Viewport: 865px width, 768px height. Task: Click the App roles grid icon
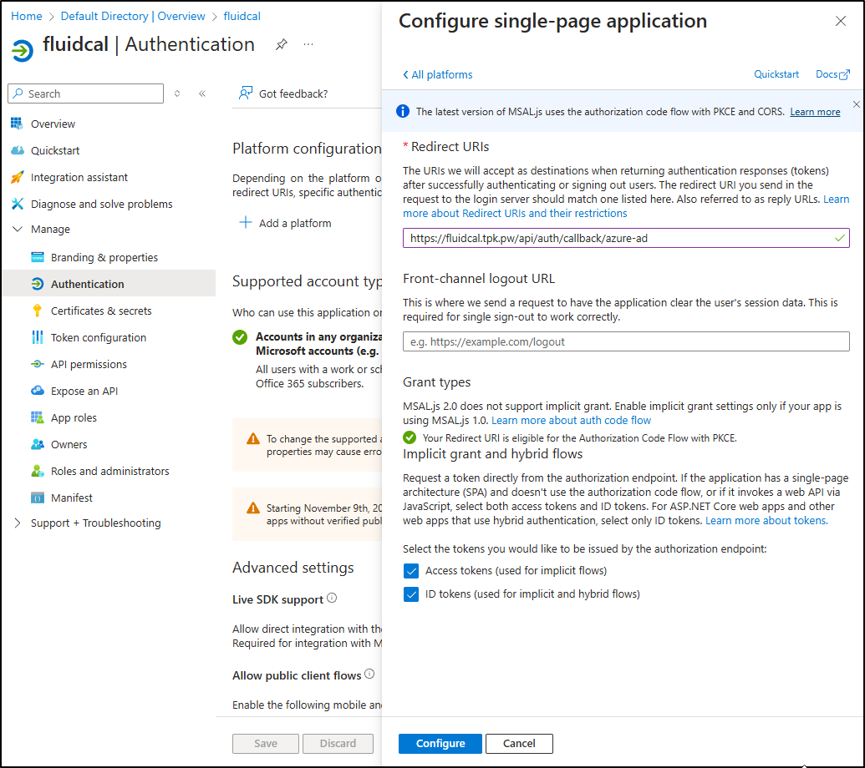pyautogui.click(x=38, y=417)
